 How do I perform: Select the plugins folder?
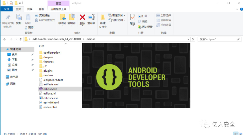click(46, 71)
